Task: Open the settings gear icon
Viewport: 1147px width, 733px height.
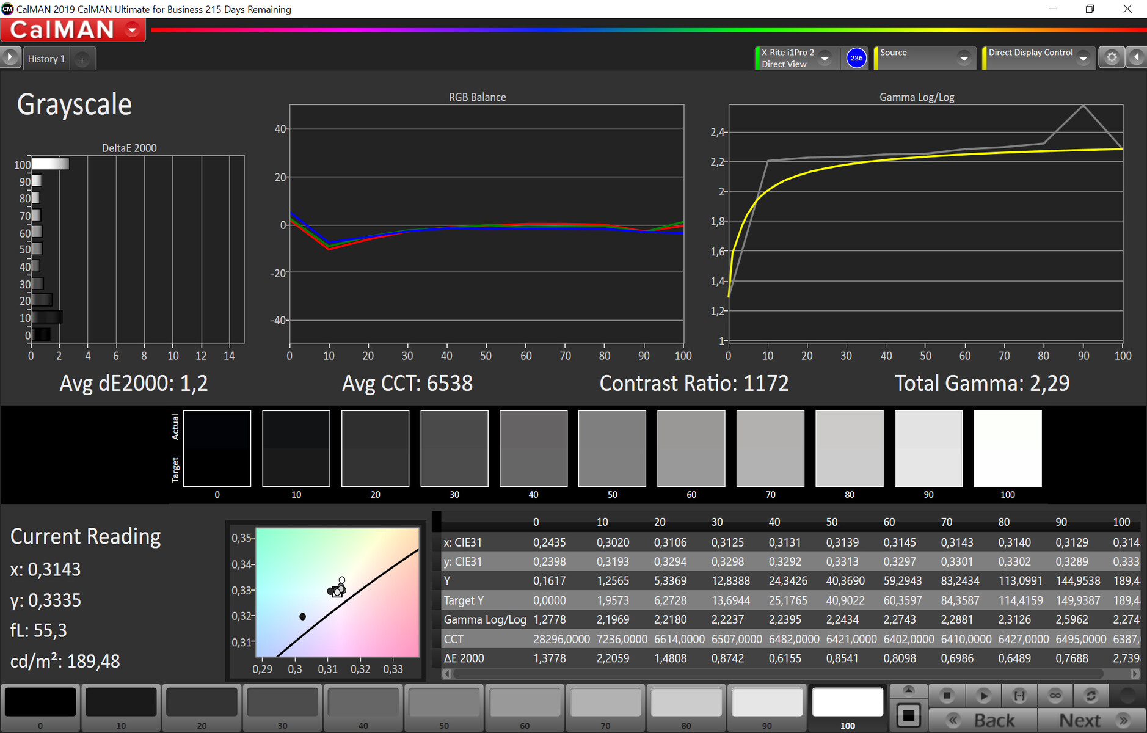Action: [1112, 57]
